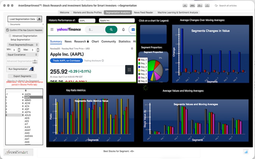This screenshot has height=159, width=255.
Task: Click the Segments Ratio Metrics Value chart
Action: tap(91, 118)
